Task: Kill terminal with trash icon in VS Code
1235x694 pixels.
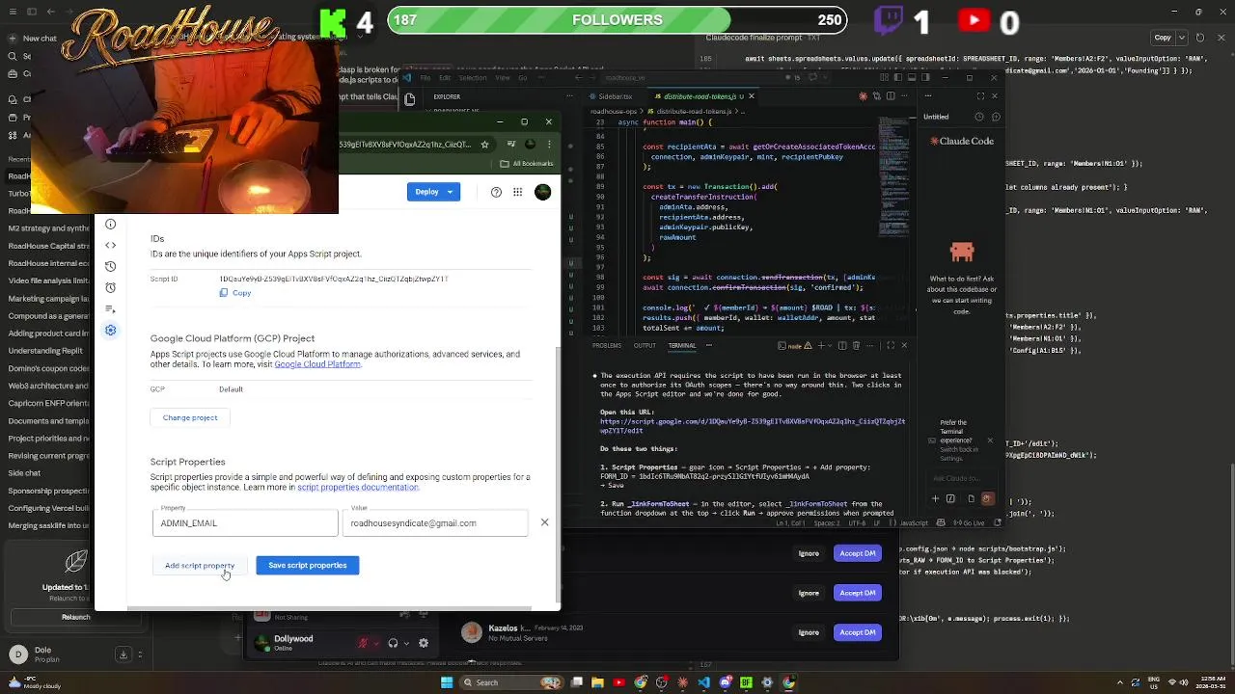Action: point(856,346)
